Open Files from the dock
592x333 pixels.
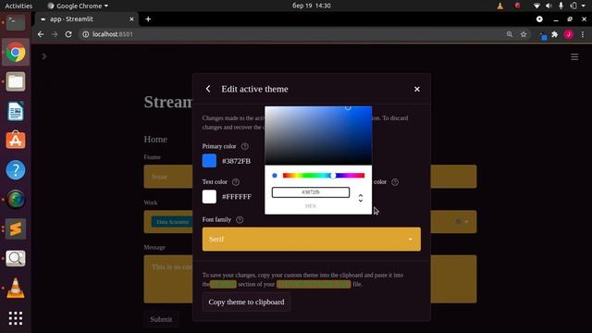[x=16, y=81]
